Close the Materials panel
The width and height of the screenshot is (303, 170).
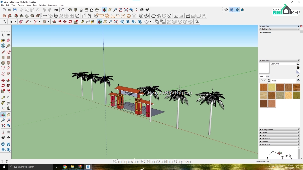299,61
